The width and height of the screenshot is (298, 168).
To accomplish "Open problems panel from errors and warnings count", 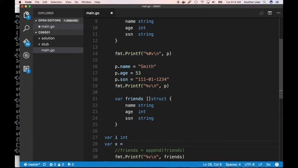I will [57, 164].
